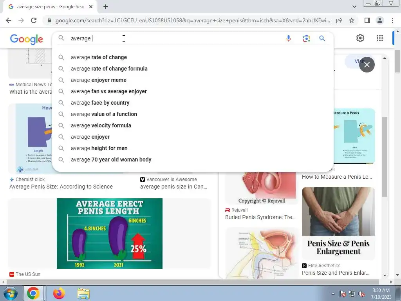This screenshot has width=401, height=301.
Task: Open a new browser tab with plus
Action: click(106, 7)
